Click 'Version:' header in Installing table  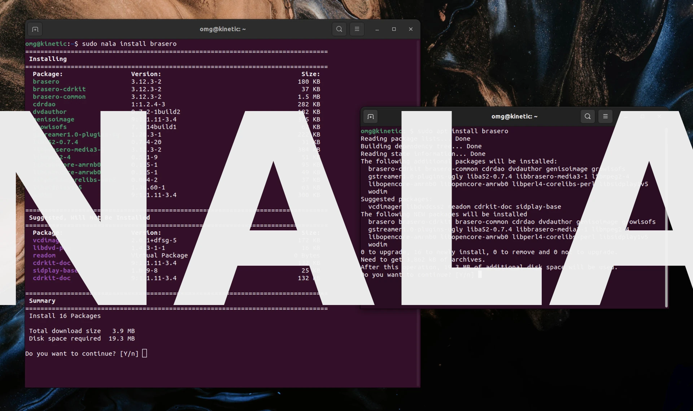(146, 74)
